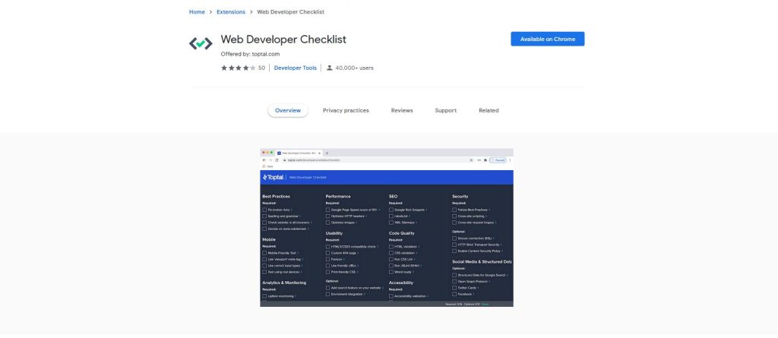The height and width of the screenshot is (338, 778).
Task: Click the Available on Chrome button
Action: click(548, 39)
